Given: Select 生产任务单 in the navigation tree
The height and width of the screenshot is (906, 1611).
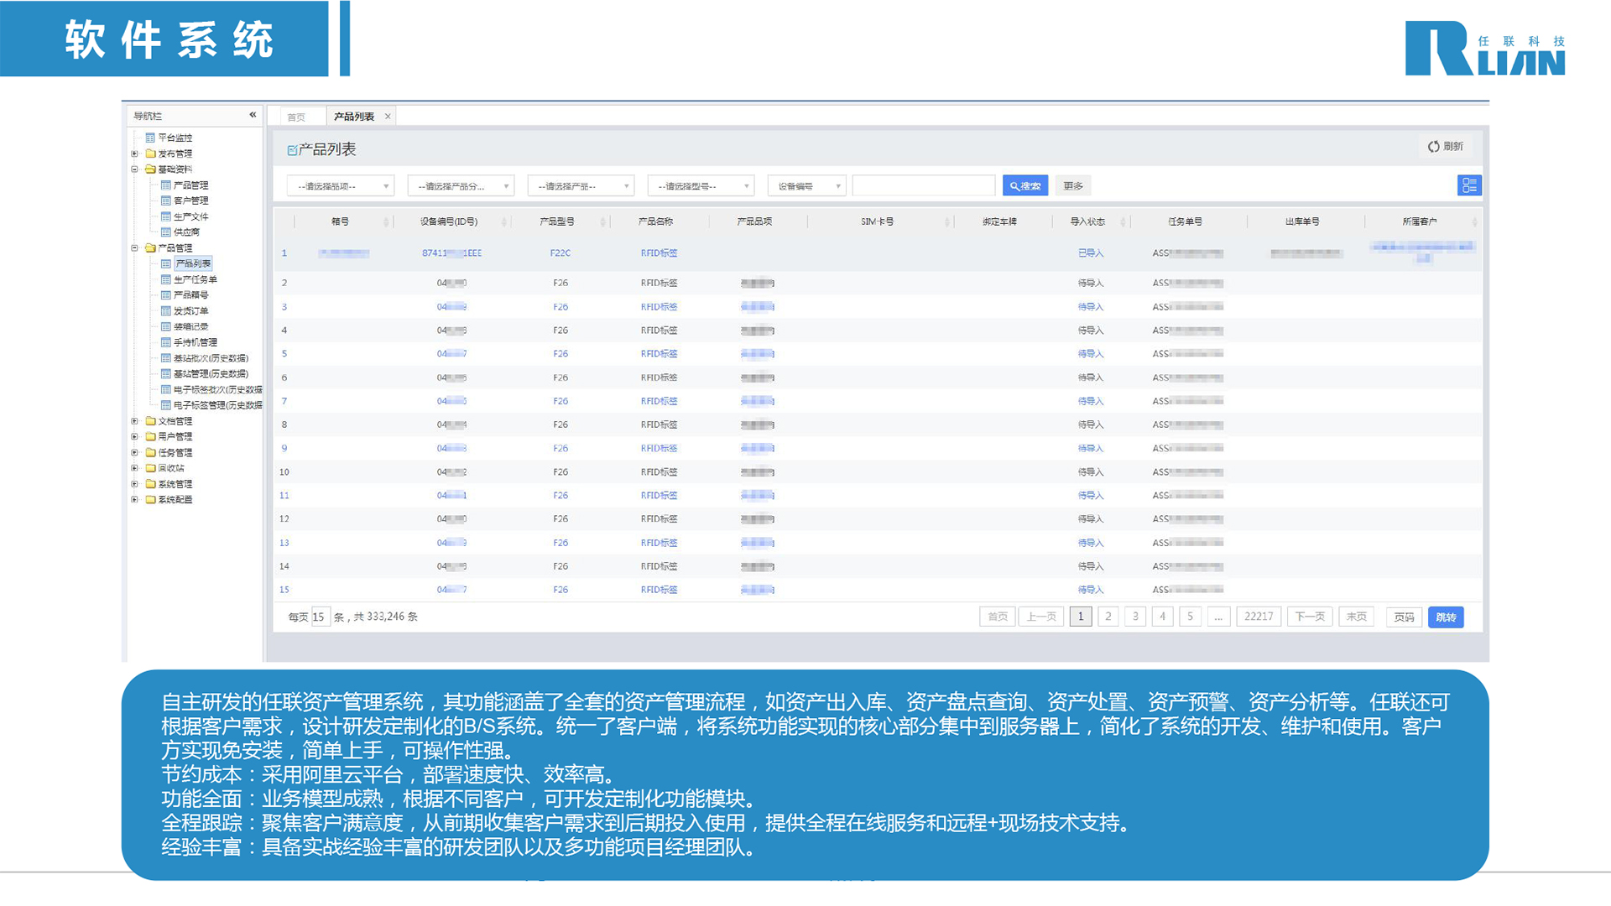Looking at the screenshot, I should [195, 279].
